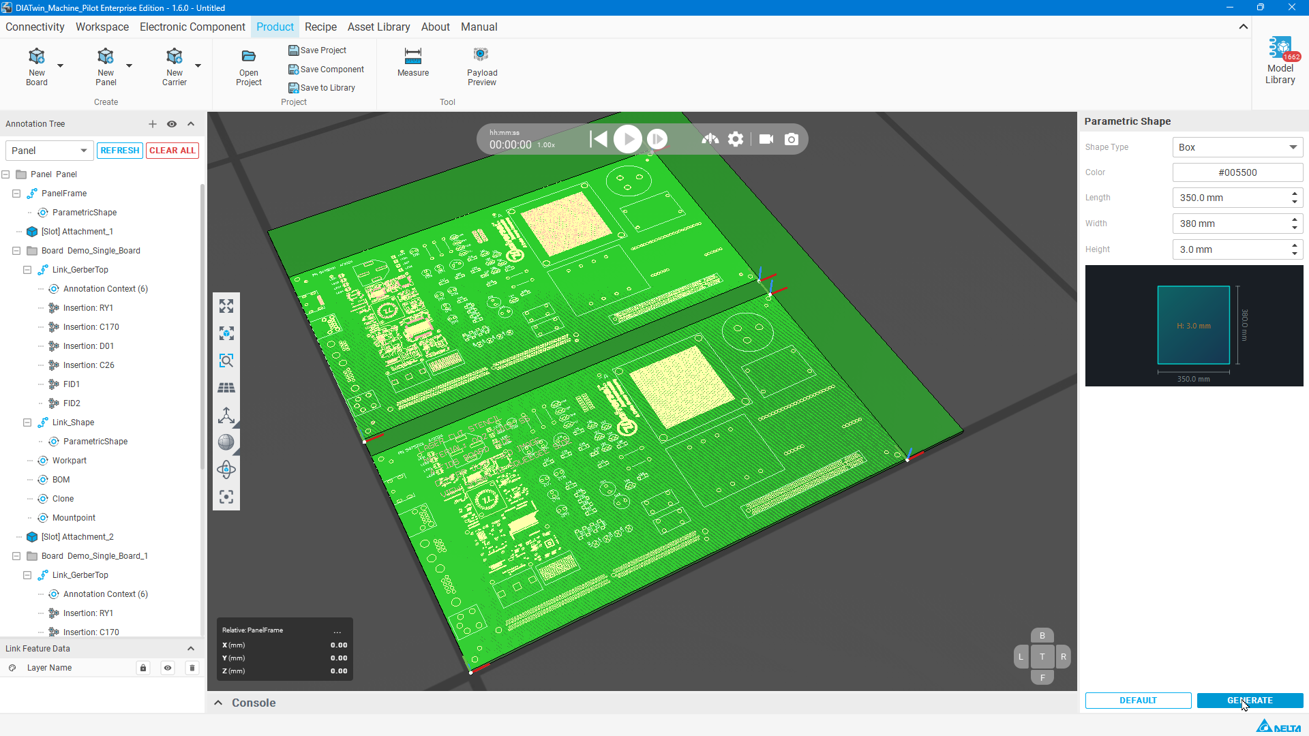Collapse the Panel Panel tree node
1309x736 pixels.
tap(5, 174)
